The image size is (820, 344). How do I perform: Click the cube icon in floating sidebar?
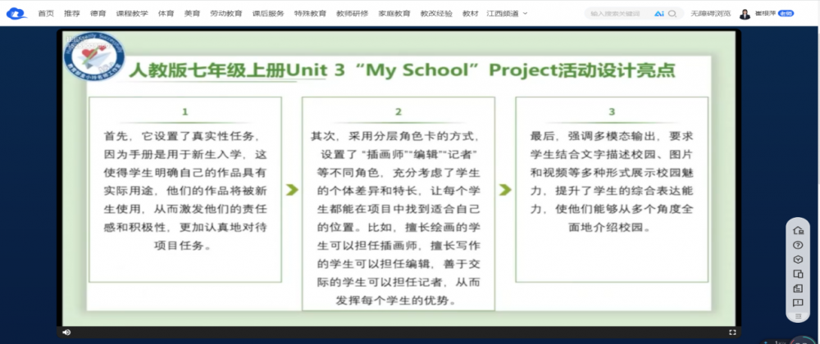[798, 260]
